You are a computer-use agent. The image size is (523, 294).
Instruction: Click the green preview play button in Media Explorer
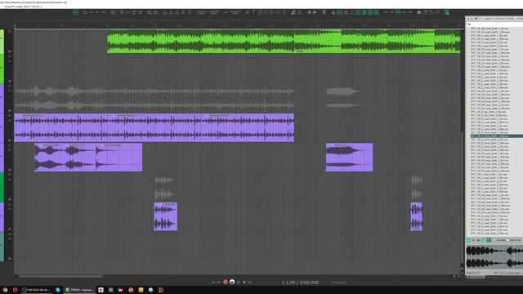(x=468, y=240)
